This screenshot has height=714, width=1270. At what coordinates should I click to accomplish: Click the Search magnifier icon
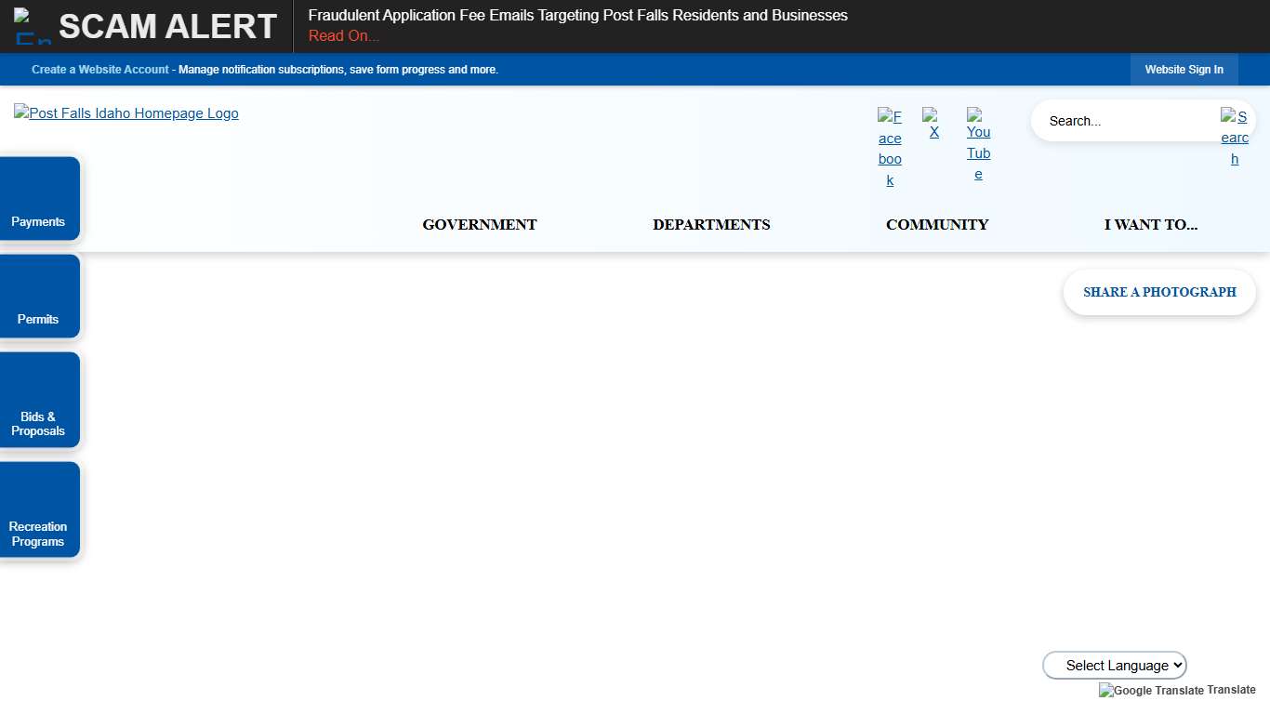[1235, 137]
